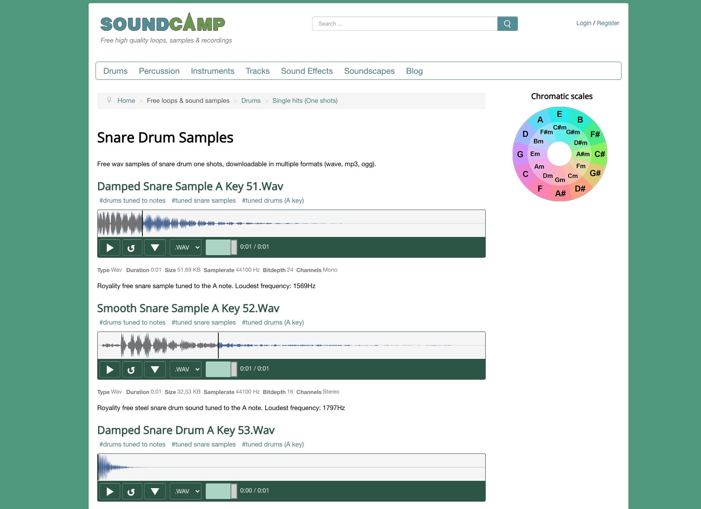The image size is (701, 509).
Task: Toggle loop playback on sample 53
Action: coord(132,491)
